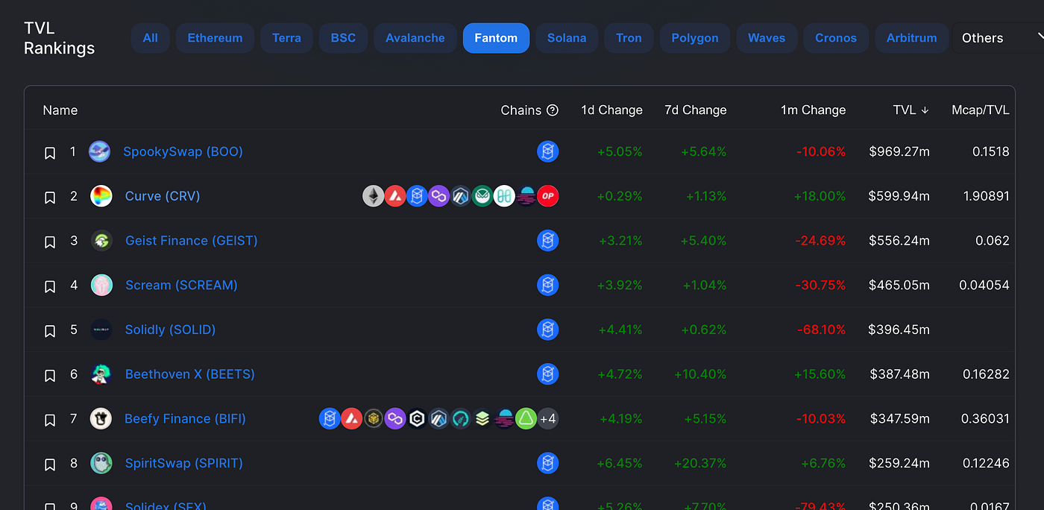Open the Others chains dropdown
Viewport: 1044px width, 510px height.
coord(999,38)
